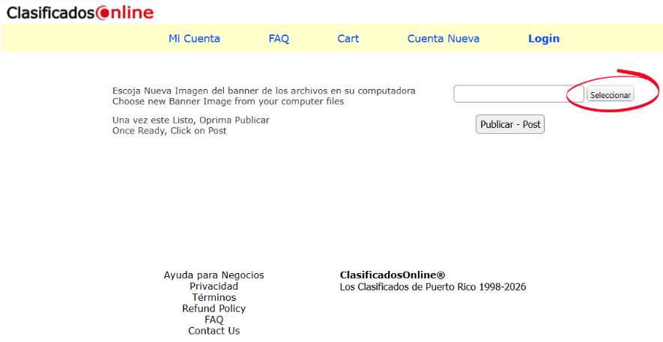Click the FAQ link in the footer

pos(214,320)
